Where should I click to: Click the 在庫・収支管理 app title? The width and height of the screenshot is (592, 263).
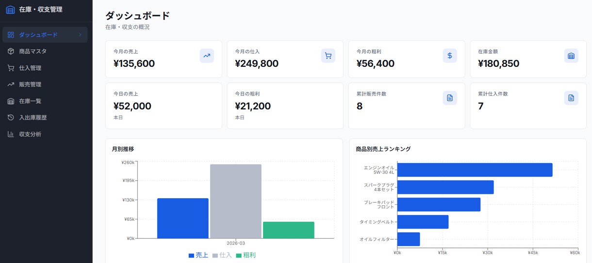pyautogui.click(x=41, y=9)
